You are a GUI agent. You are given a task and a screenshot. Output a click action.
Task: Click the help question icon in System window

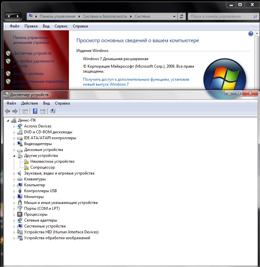coord(251,34)
